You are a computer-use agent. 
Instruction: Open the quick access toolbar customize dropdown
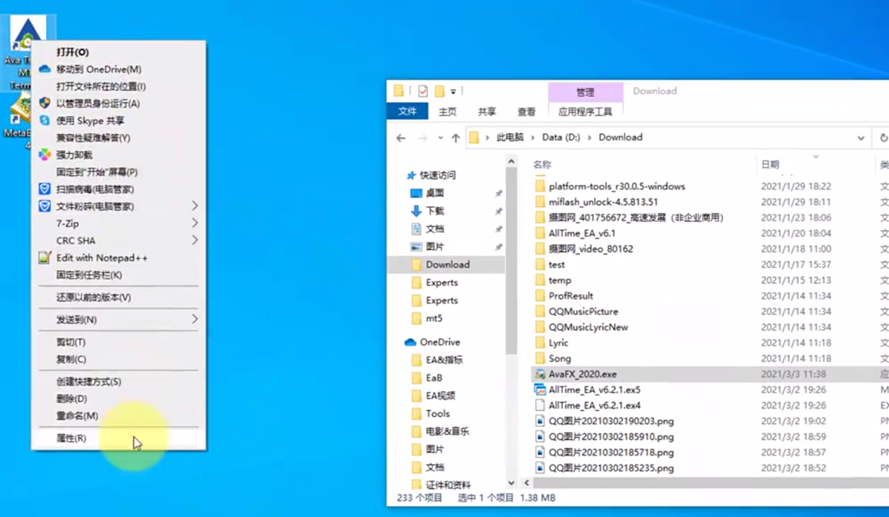453,91
